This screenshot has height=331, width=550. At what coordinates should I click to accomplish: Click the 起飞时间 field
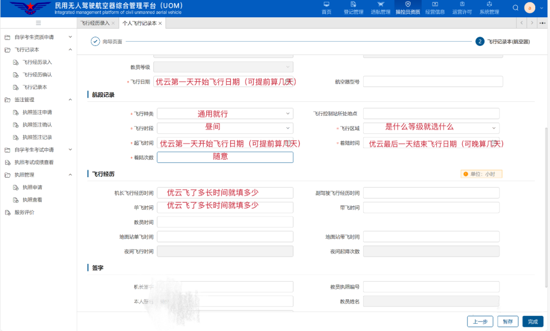point(225,143)
